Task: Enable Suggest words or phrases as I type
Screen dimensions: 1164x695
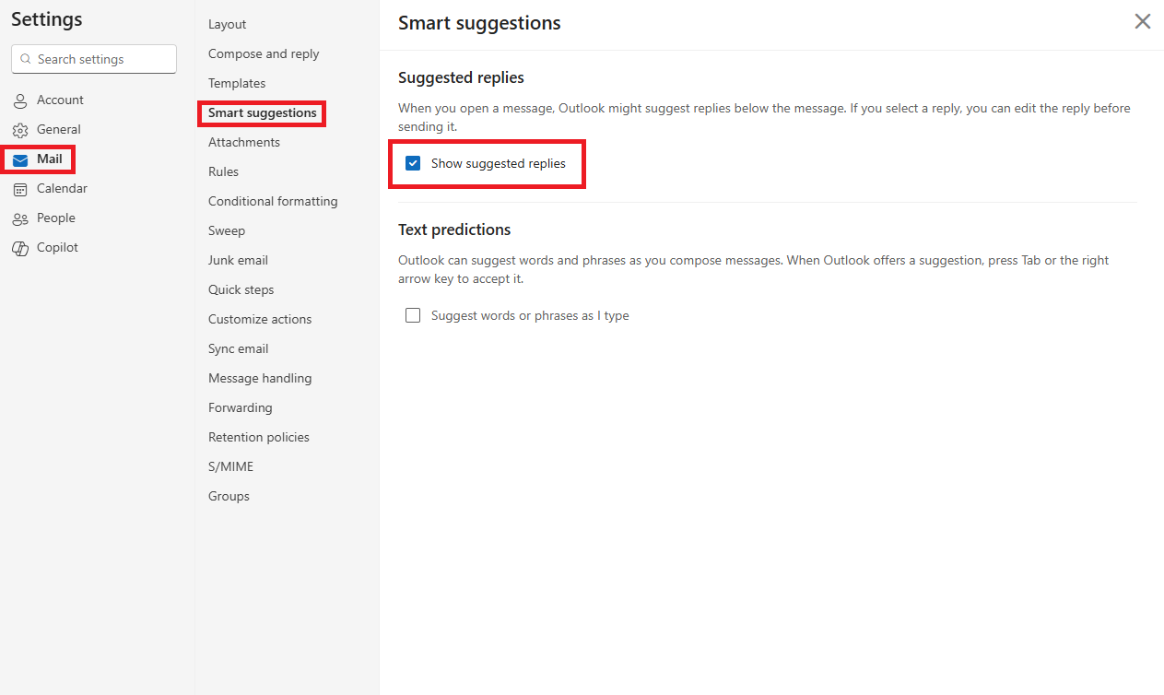Action: point(413,315)
